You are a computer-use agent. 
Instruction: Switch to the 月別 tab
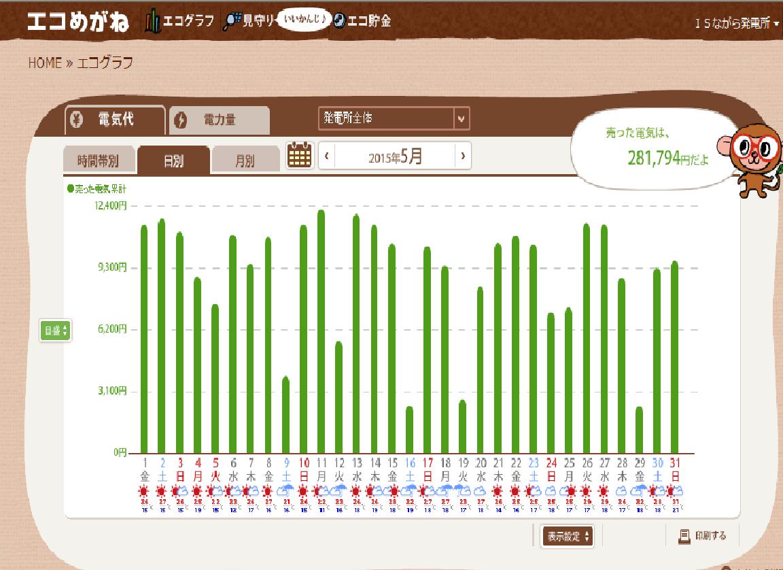245,161
